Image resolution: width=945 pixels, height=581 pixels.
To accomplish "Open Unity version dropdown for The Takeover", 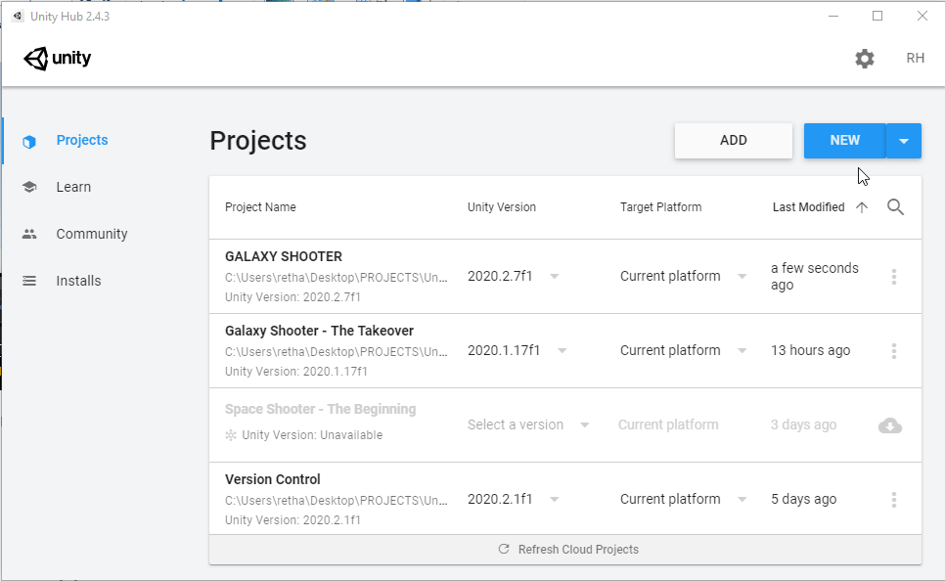I will [x=562, y=350].
